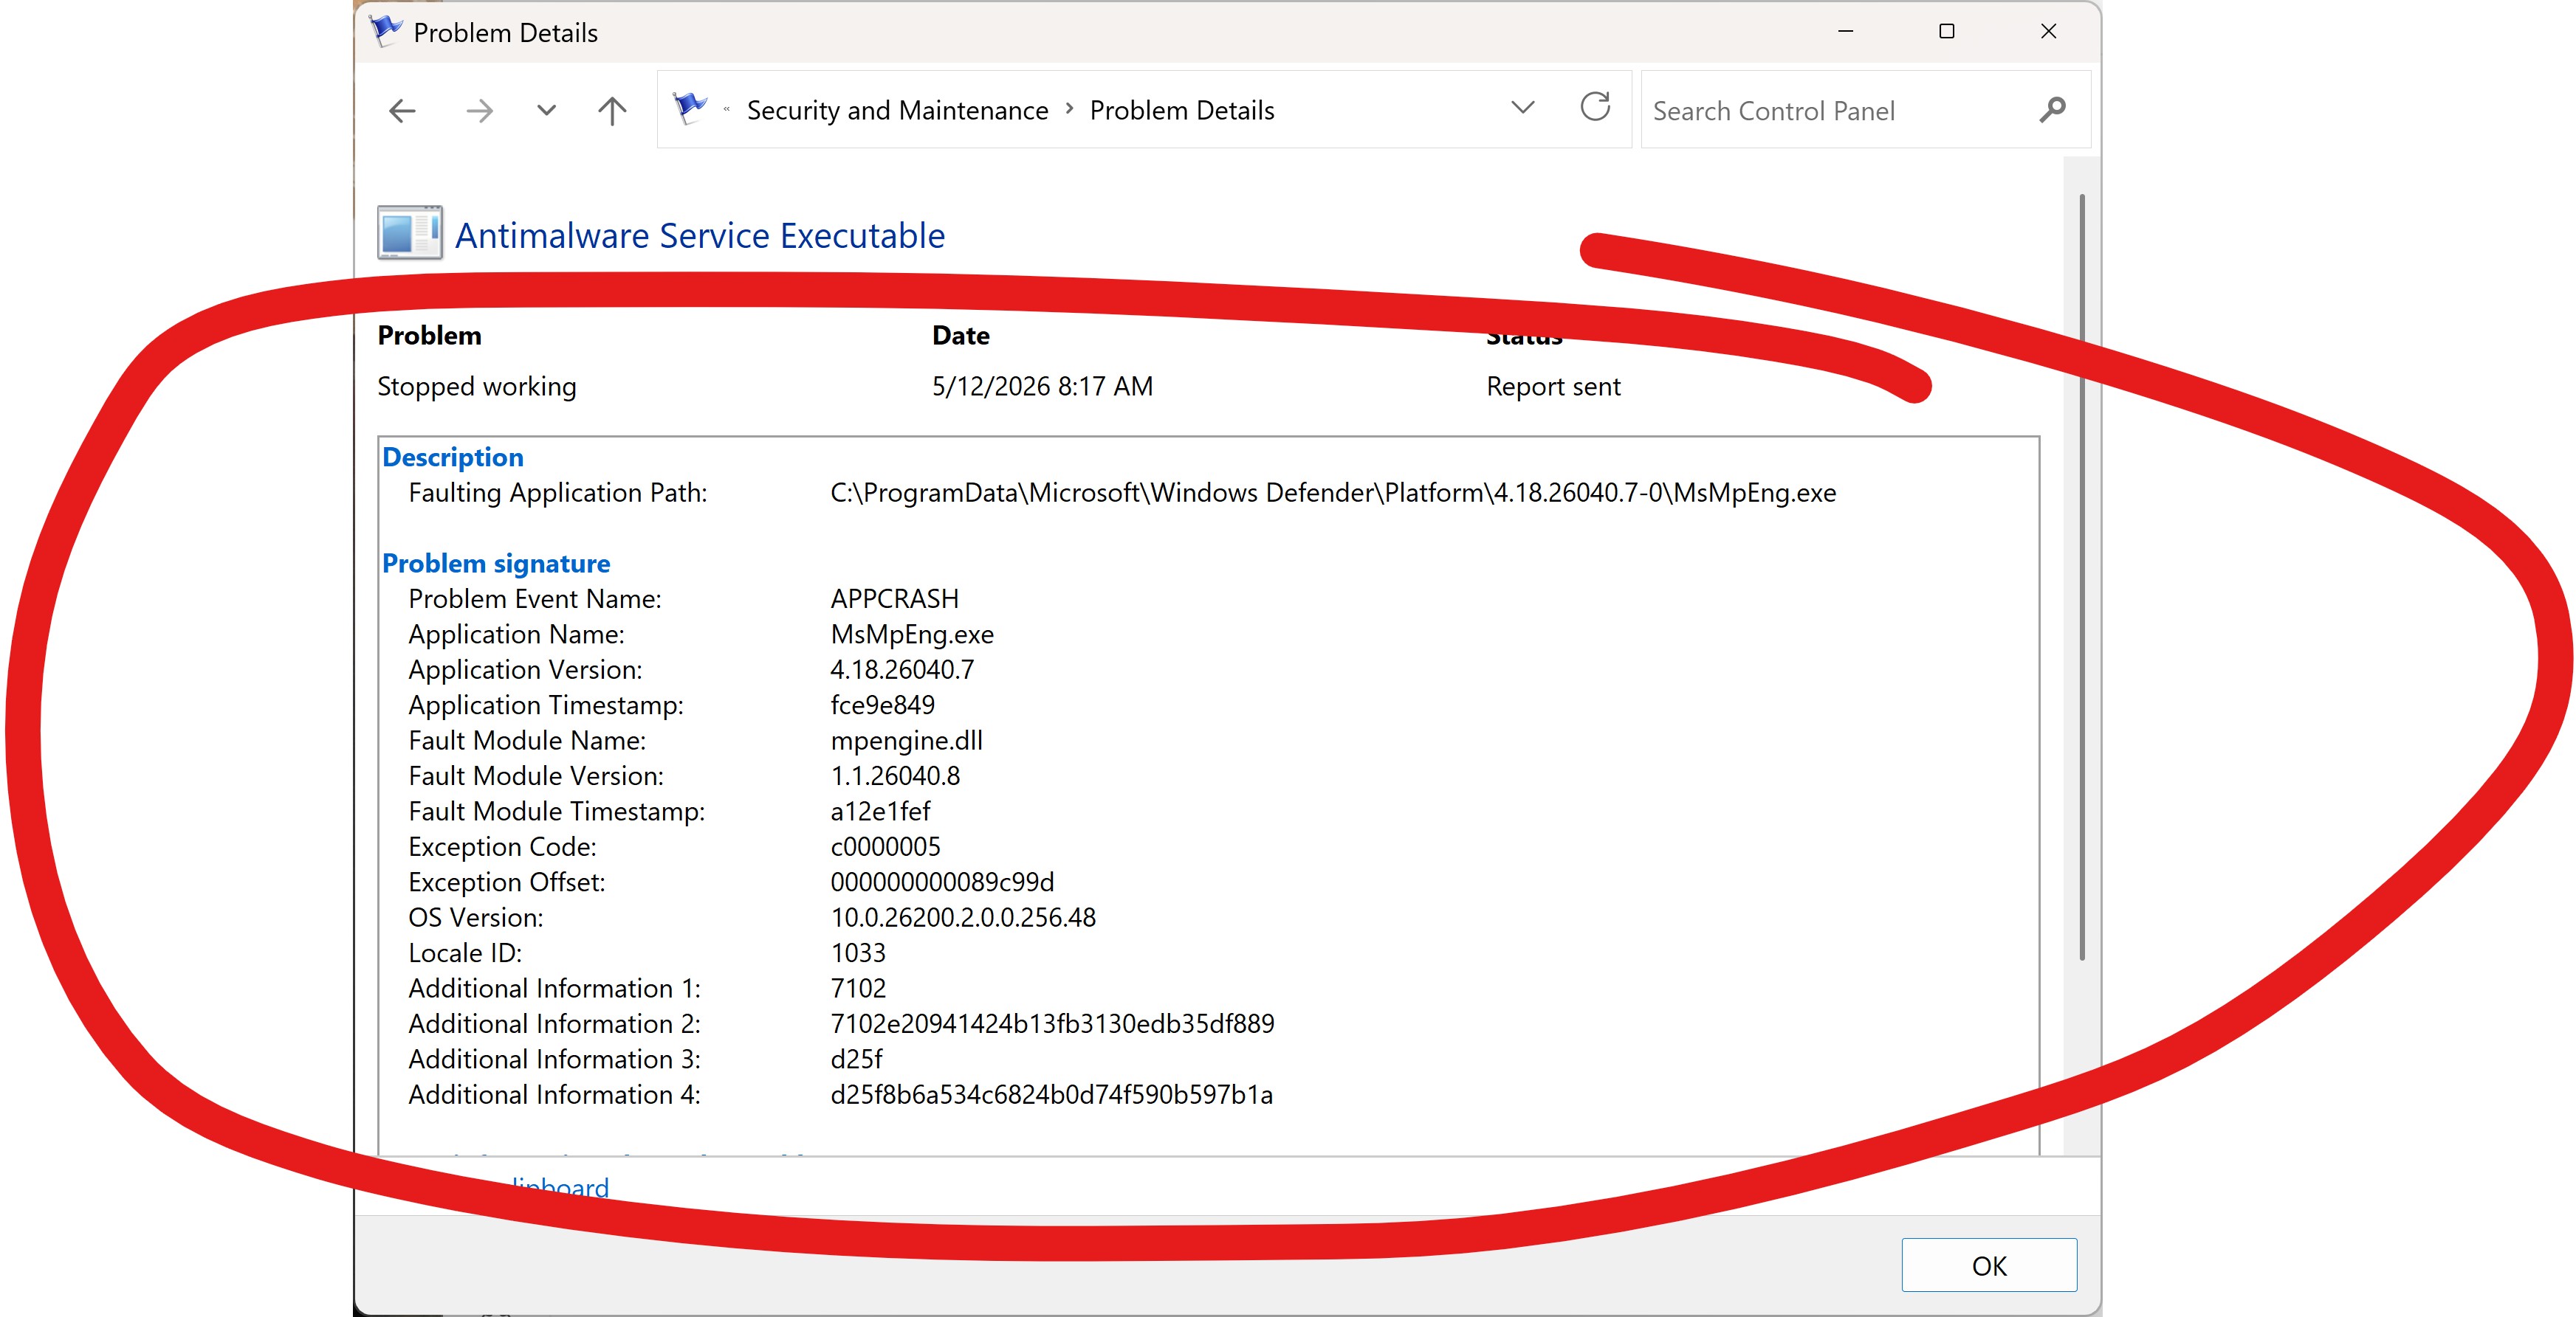The height and width of the screenshot is (1317, 2576).
Task: Open the recent locations chevron
Action: 546,110
